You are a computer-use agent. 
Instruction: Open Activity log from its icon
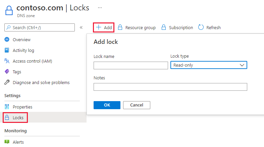tap(7, 50)
